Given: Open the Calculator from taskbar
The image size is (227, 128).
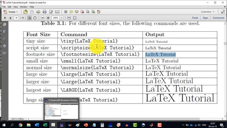Looking at the screenshot, I should pyautogui.click(x=102, y=125).
